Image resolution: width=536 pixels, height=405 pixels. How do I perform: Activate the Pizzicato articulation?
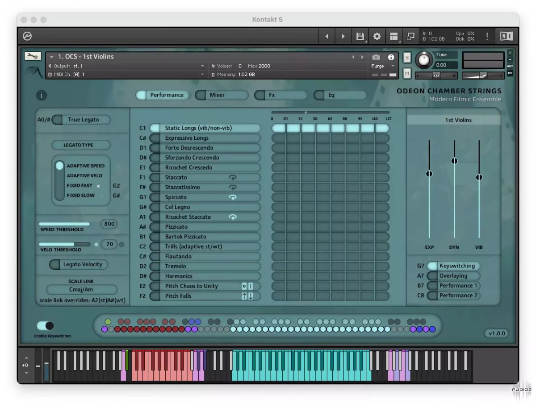tap(205, 227)
